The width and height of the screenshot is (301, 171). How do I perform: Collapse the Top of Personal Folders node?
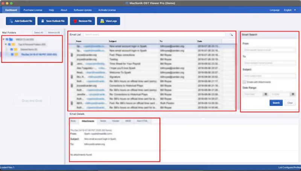click(x=6, y=44)
